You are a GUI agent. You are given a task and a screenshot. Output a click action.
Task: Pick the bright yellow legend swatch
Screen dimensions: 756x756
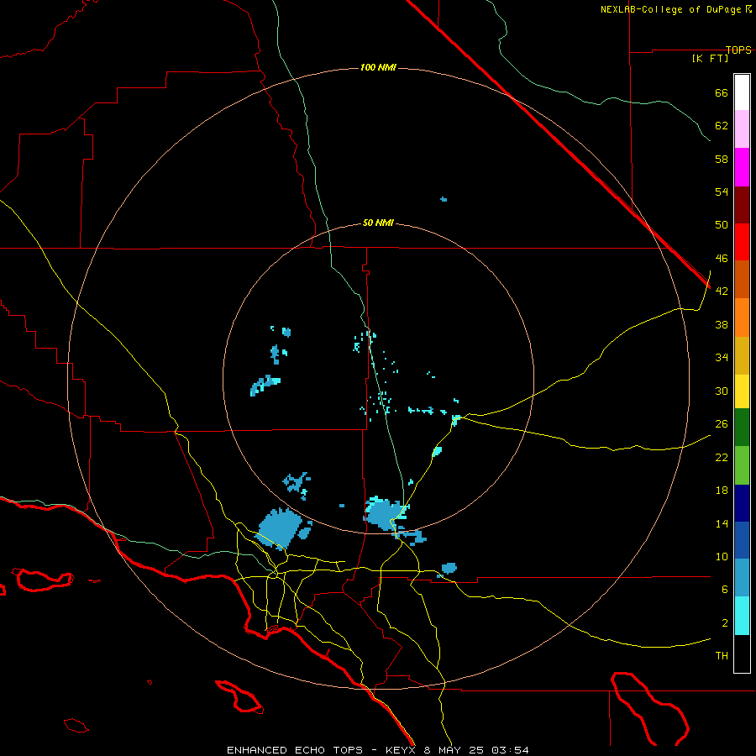tap(742, 391)
